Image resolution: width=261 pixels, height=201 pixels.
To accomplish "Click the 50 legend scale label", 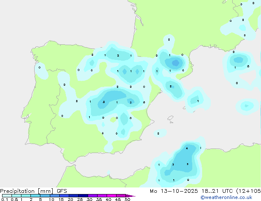I will (128, 199).
